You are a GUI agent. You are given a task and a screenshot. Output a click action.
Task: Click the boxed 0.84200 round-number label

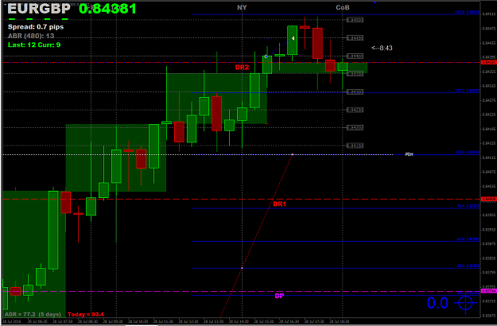pos(355,128)
